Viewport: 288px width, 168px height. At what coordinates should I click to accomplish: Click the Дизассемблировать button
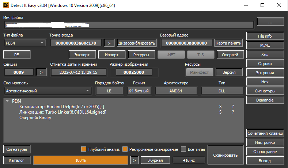137,43
